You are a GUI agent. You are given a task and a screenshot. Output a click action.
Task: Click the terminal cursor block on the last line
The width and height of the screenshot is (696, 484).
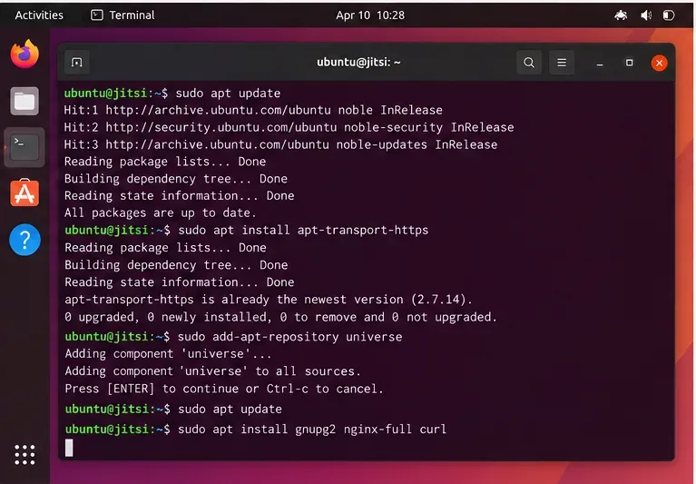69,448
